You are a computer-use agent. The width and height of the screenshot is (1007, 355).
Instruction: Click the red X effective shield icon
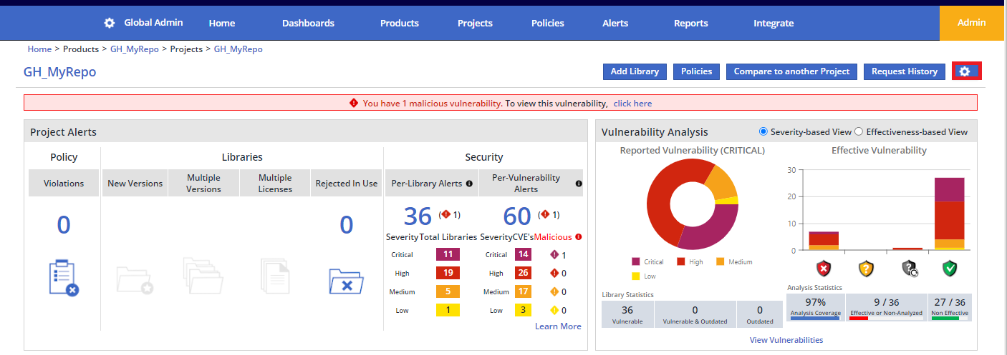click(x=824, y=269)
